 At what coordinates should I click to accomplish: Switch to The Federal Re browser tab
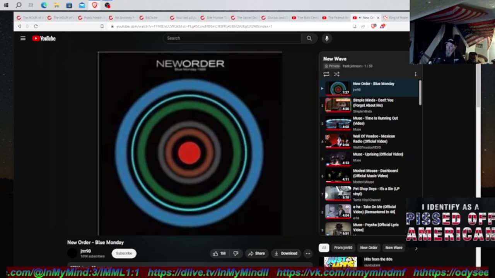[335, 18]
